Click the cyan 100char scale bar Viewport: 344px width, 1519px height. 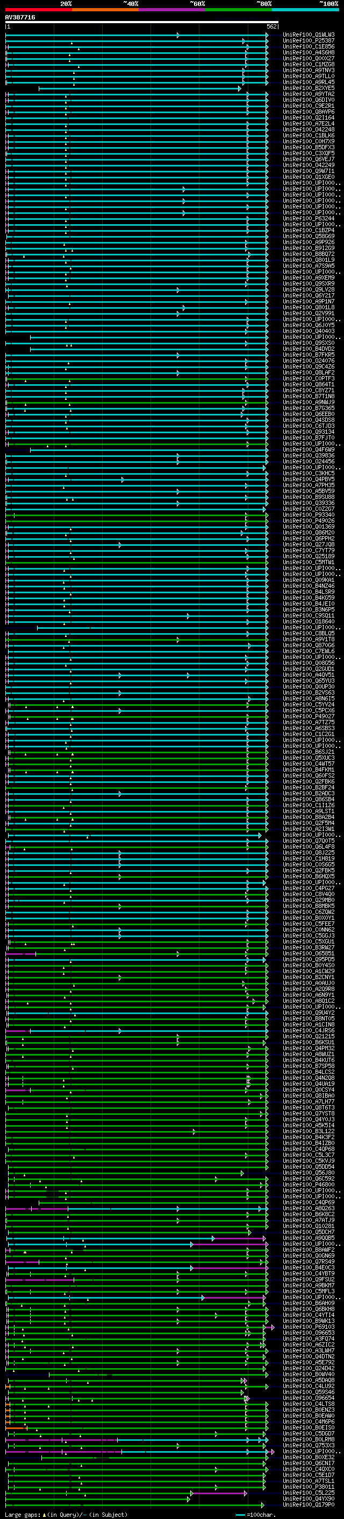pyautogui.click(x=240, y=1514)
